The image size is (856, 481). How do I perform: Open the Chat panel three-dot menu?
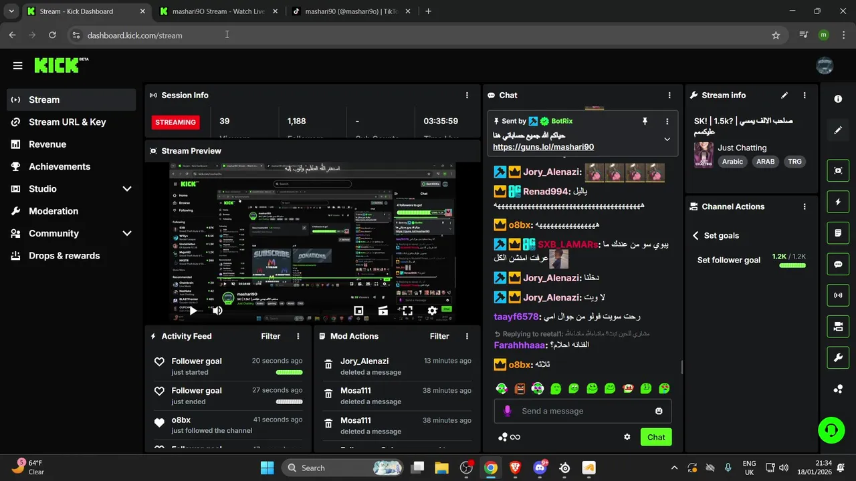pos(669,96)
